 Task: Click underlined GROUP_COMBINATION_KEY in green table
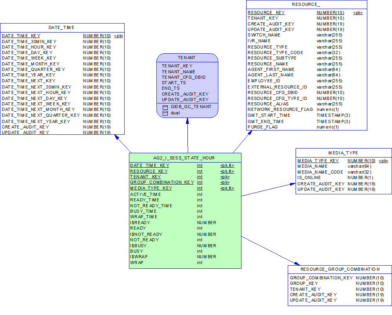[162, 182]
